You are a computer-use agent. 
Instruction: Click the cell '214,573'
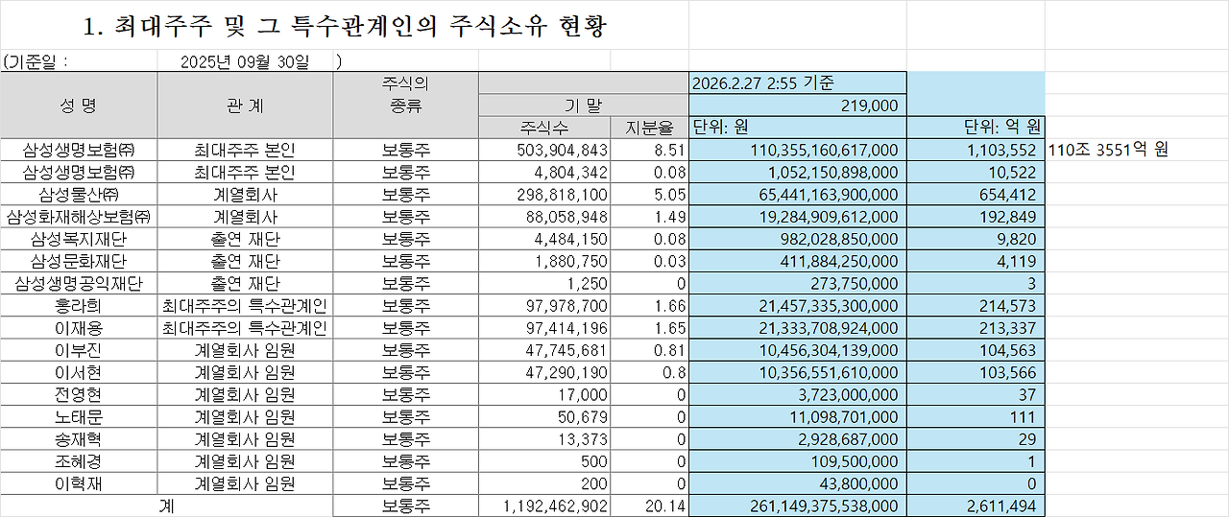[976, 305]
